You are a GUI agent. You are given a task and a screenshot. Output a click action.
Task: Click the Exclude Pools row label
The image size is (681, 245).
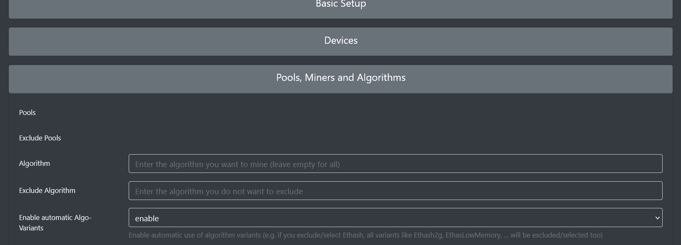pyautogui.click(x=40, y=138)
